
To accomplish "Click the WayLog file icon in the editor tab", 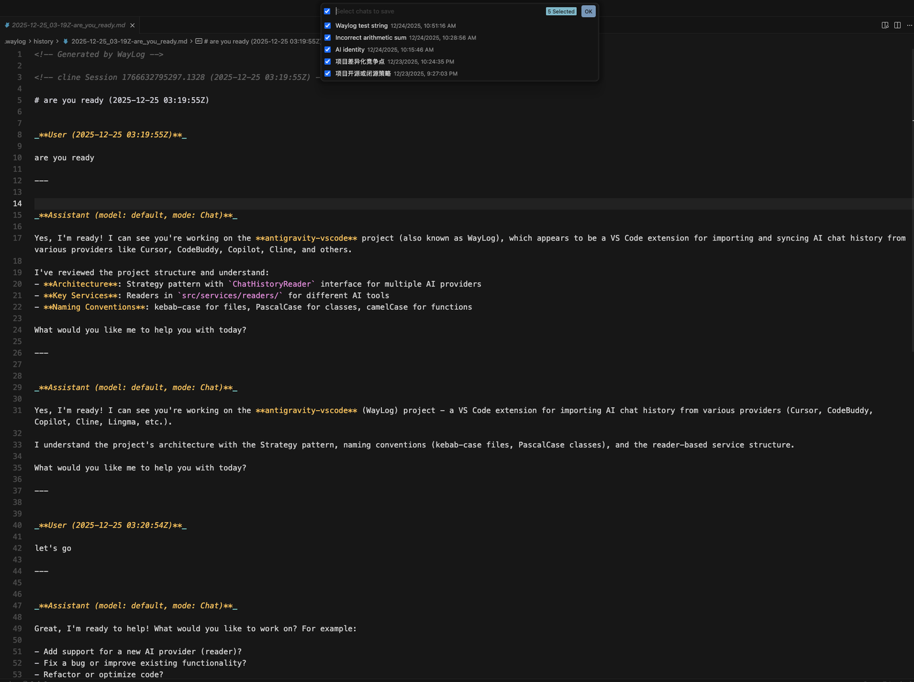I will (8, 25).
